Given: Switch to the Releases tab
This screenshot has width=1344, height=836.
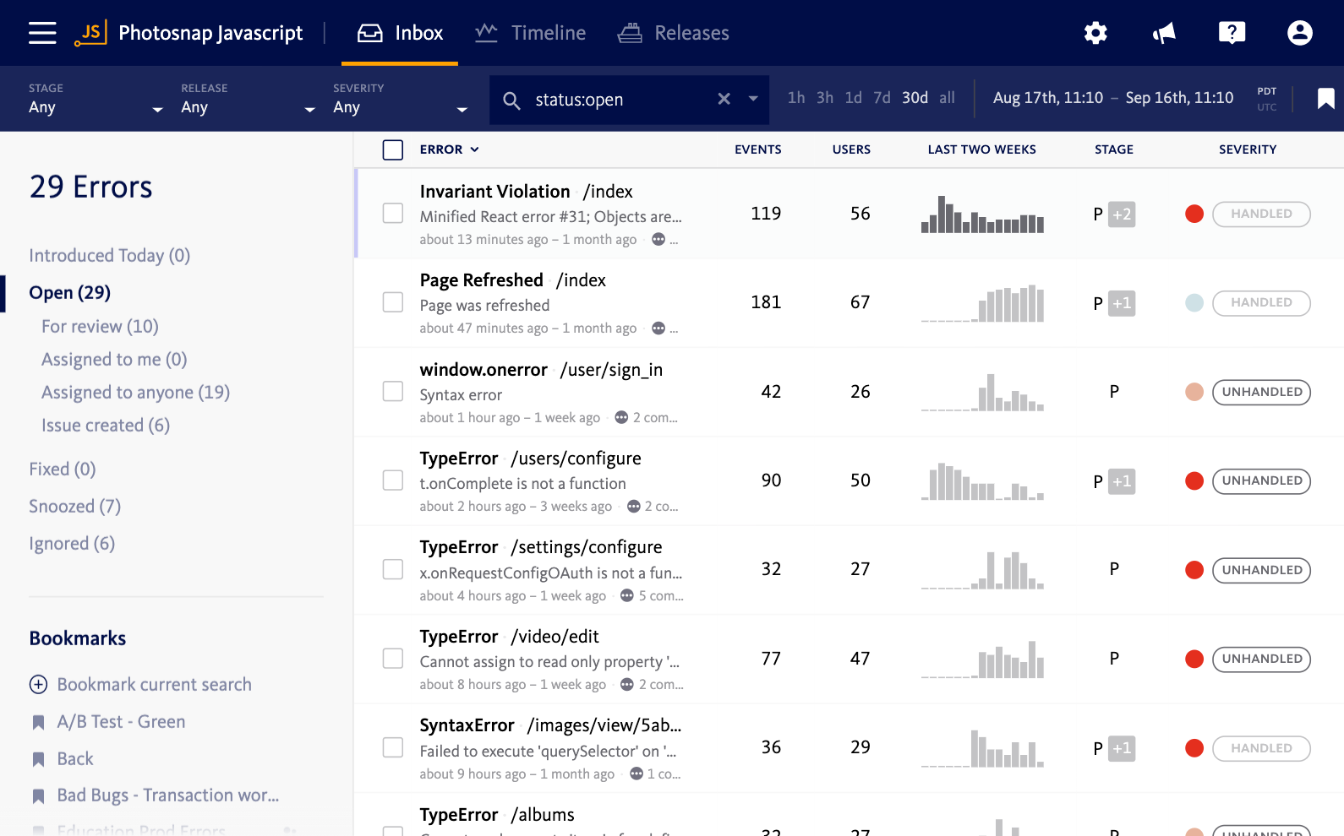Looking at the screenshot, I should (x=673, y=33).
